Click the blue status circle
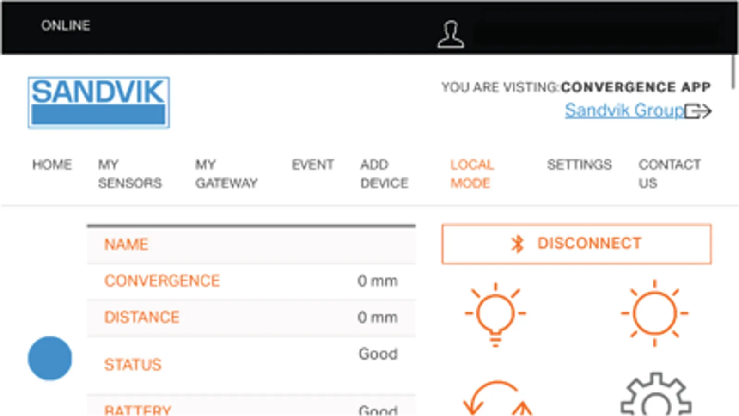Screen dimensions: 739x416 [x=50, y=358]
